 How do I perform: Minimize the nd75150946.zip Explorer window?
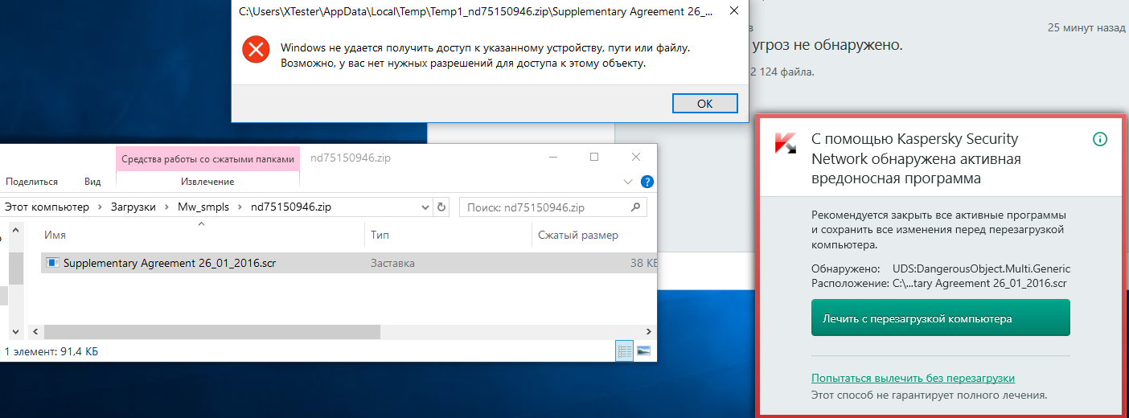[x=552, y=158]
